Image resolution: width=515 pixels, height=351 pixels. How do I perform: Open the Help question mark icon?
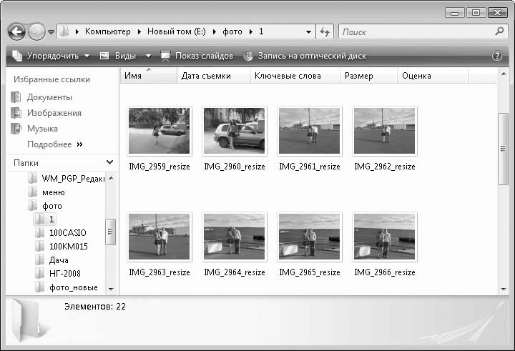pos(497,56)
